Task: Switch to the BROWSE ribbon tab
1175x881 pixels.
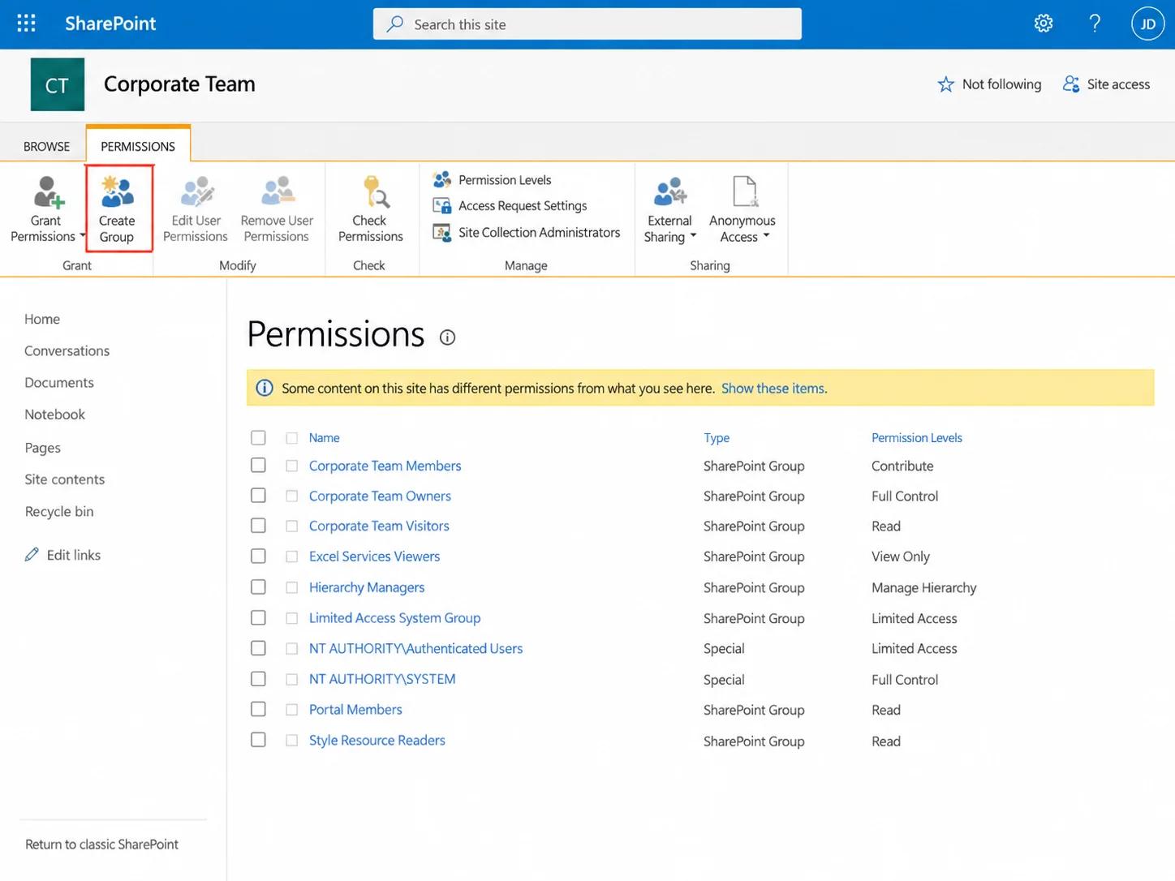Action: coord(46,147)
